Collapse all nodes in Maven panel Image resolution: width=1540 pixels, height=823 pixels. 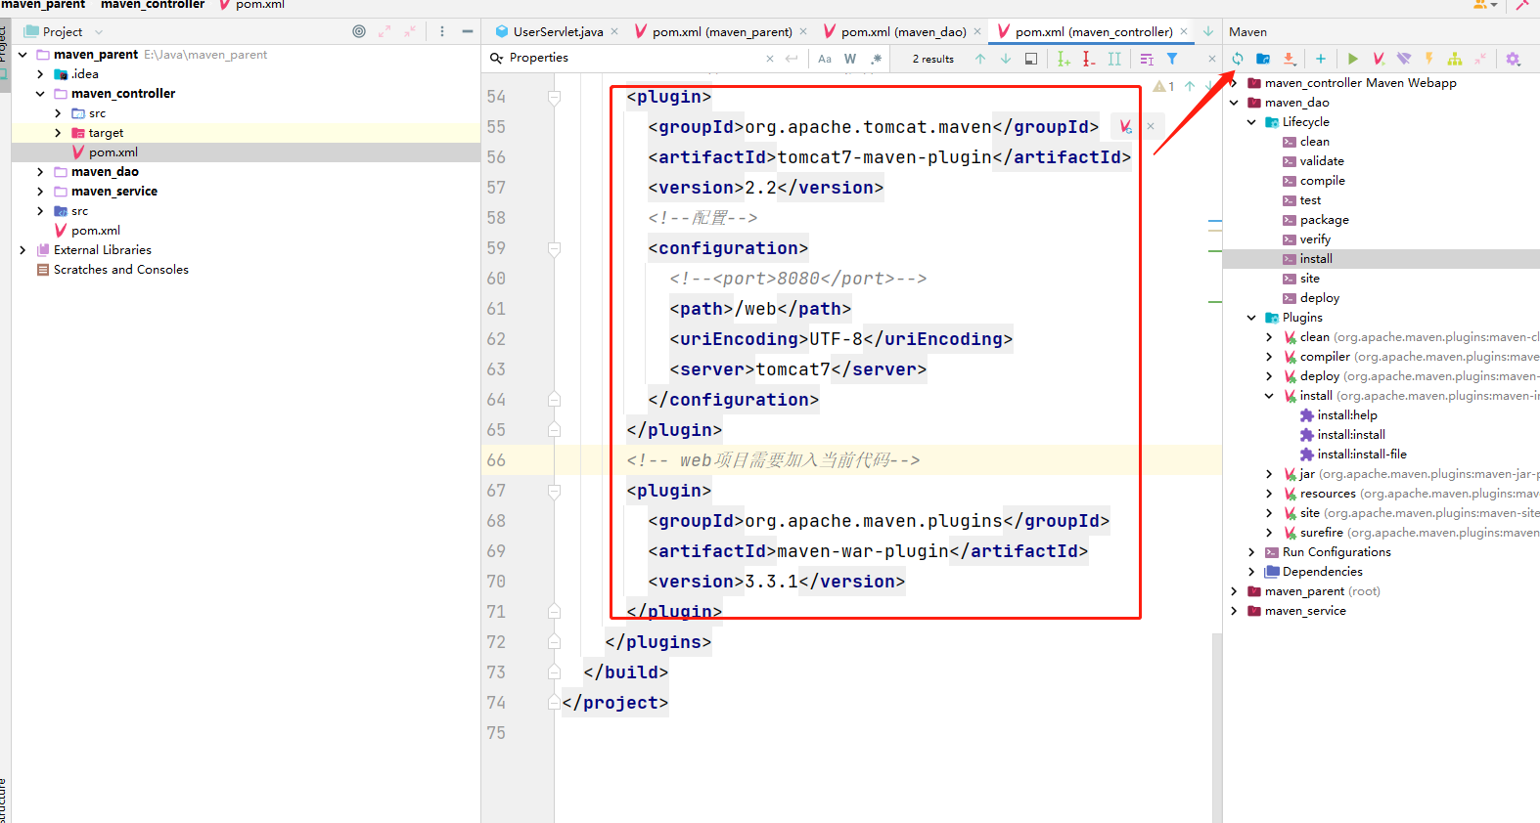pyautogui.click(x=1480, y=59)
